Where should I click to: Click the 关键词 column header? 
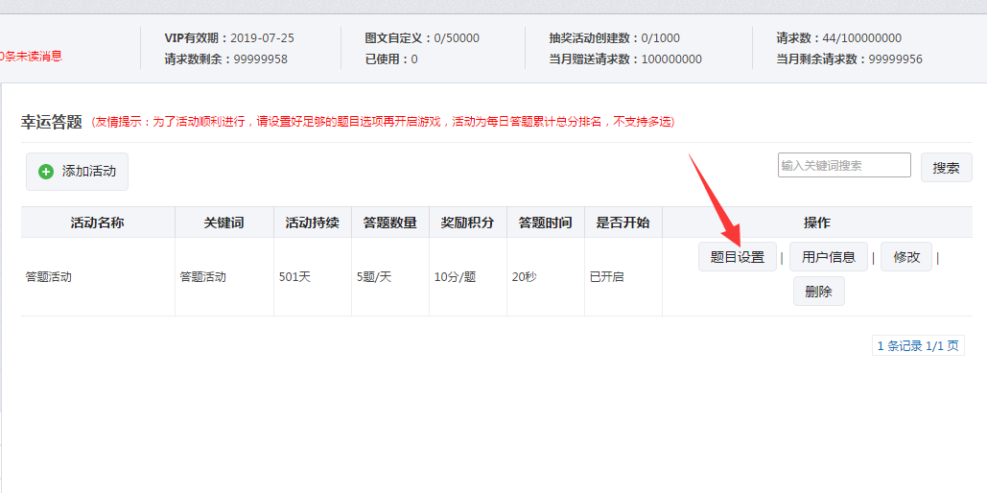click(224, 223)
